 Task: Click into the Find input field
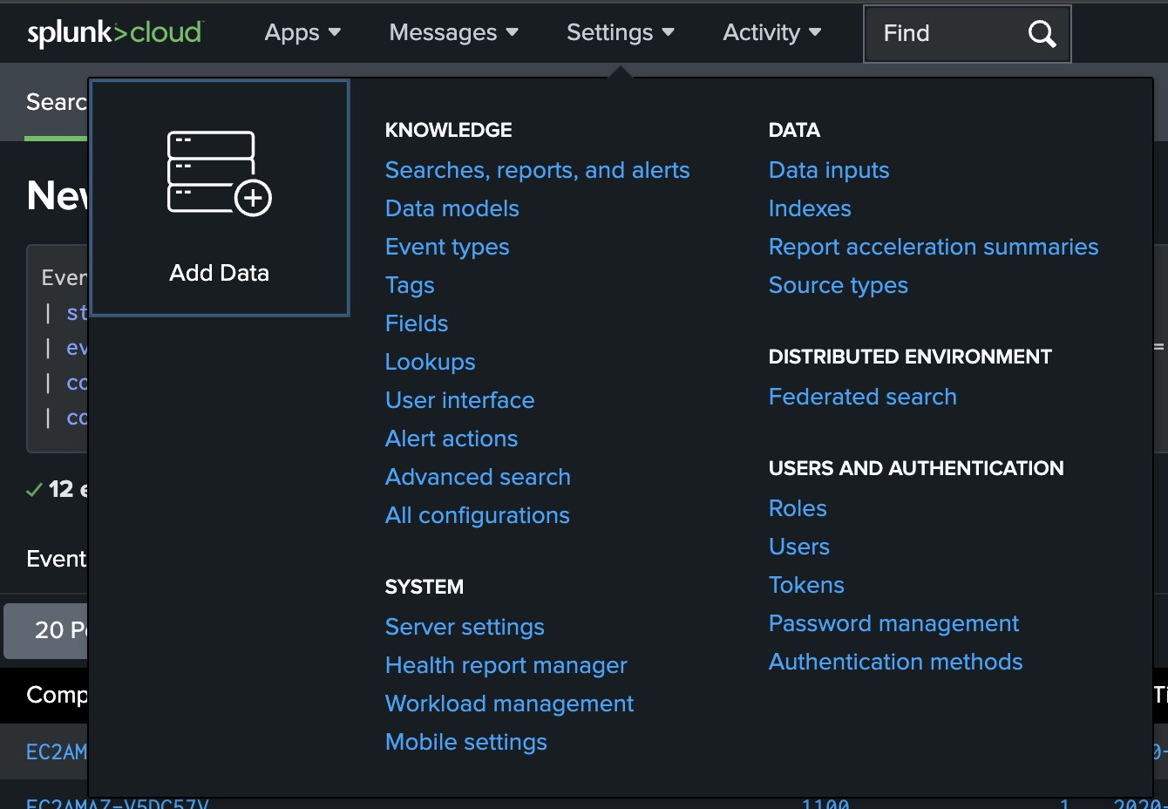tap(946, 34)
